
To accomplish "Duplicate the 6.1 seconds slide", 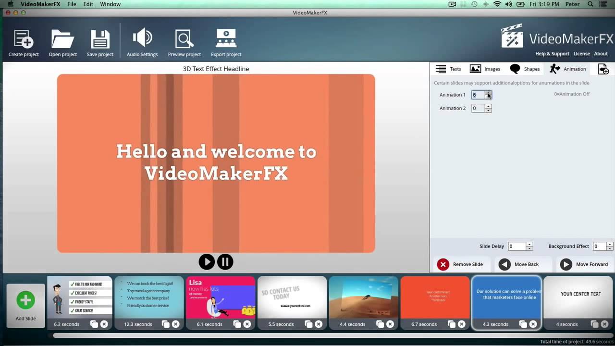I will point(237,324).
